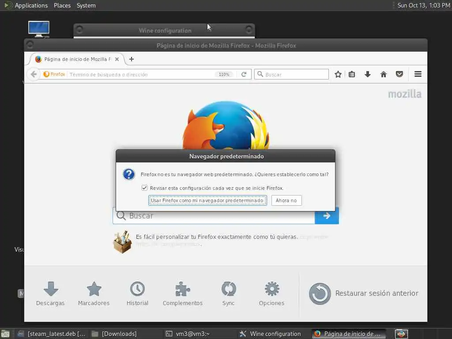Viewport: 452px width, 339px height.
Task: Click the Ahora no button
Action: pos(286,200)
